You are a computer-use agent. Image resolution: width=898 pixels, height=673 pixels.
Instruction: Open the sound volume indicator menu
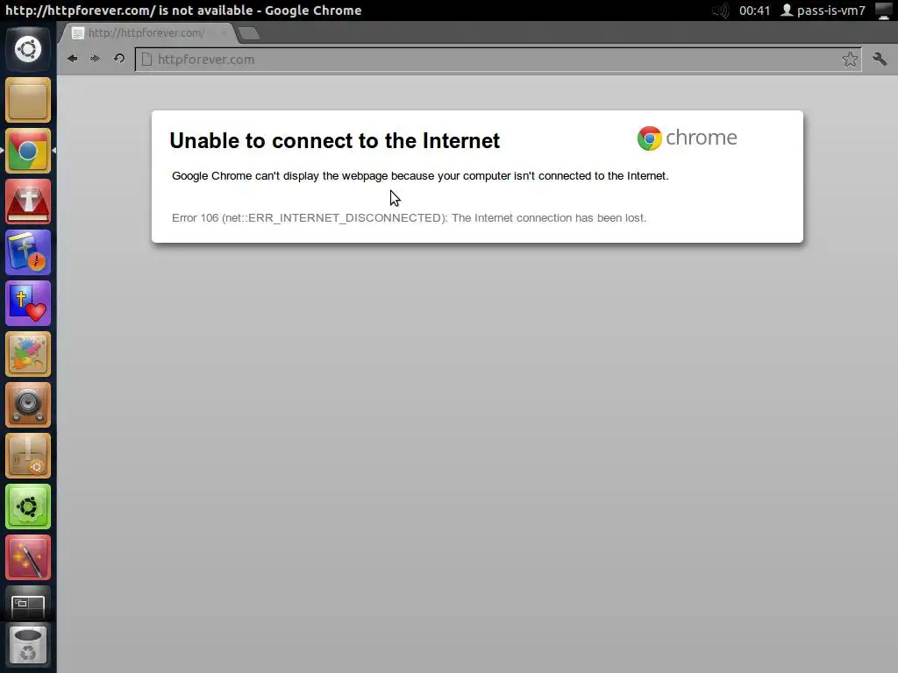(721, 11)
